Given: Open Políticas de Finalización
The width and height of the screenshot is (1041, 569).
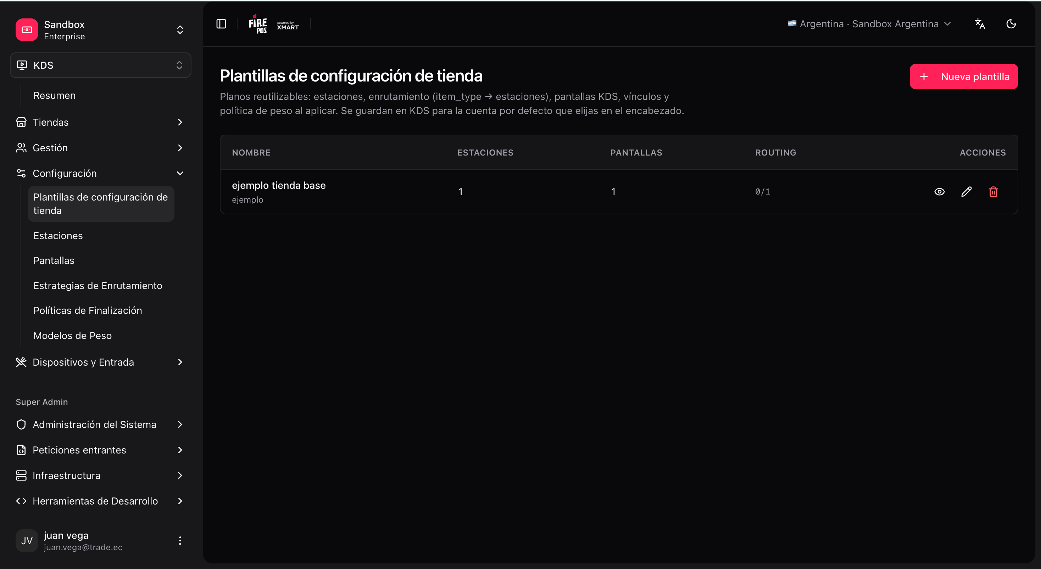Looking at the screenshot, I should pyautogui.click(x=88, y=310).
